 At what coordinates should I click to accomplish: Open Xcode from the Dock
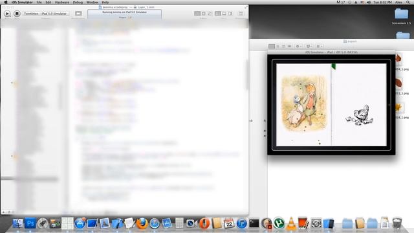tap(117, 223)
